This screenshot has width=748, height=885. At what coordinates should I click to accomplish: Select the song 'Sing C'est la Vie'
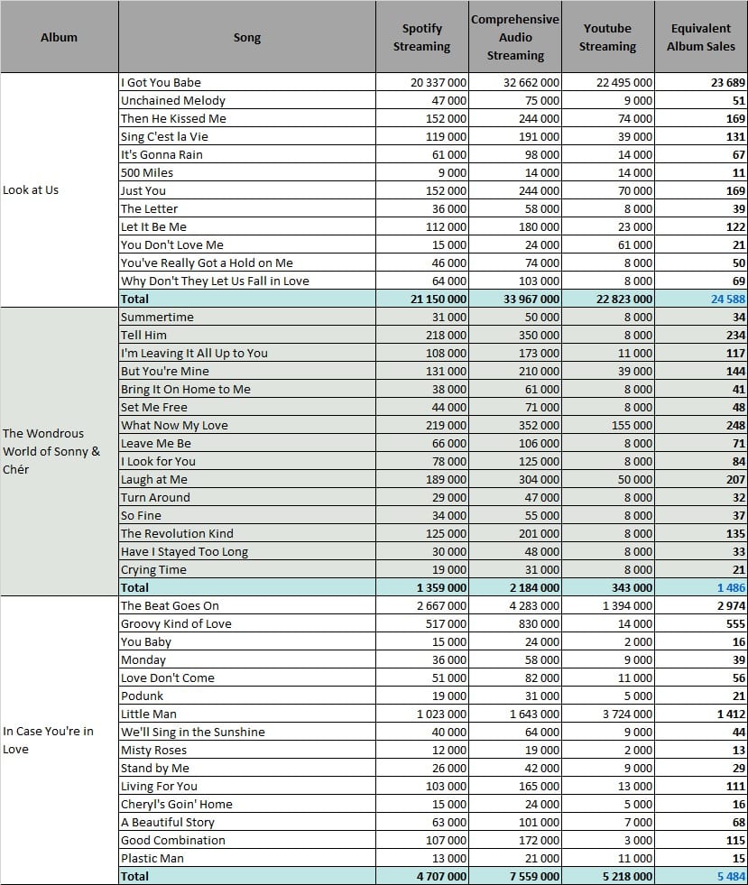coord(164,136)
